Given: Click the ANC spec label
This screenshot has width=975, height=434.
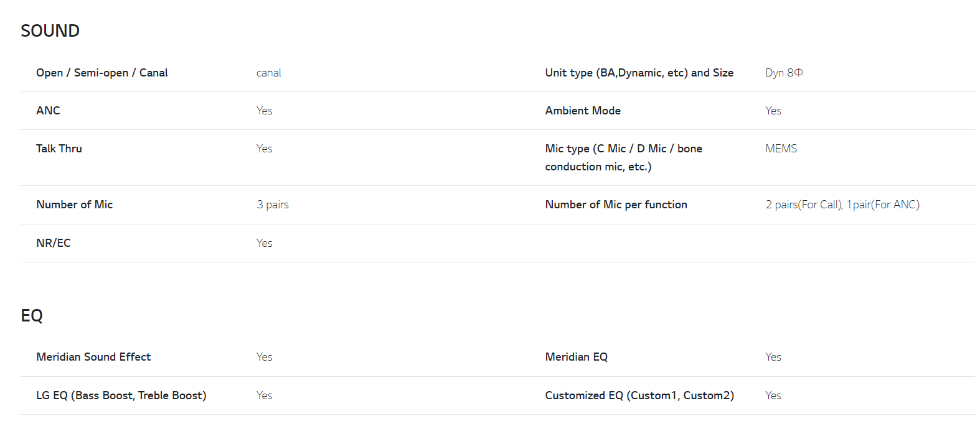Looking at the screenshot, I should (x=48, y=111).
